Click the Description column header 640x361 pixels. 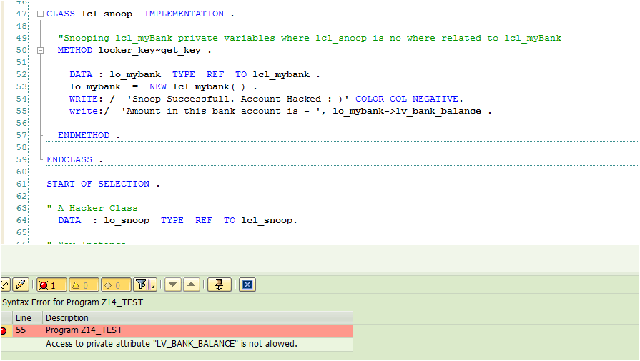pyautogui.click(x=67, y=317)
